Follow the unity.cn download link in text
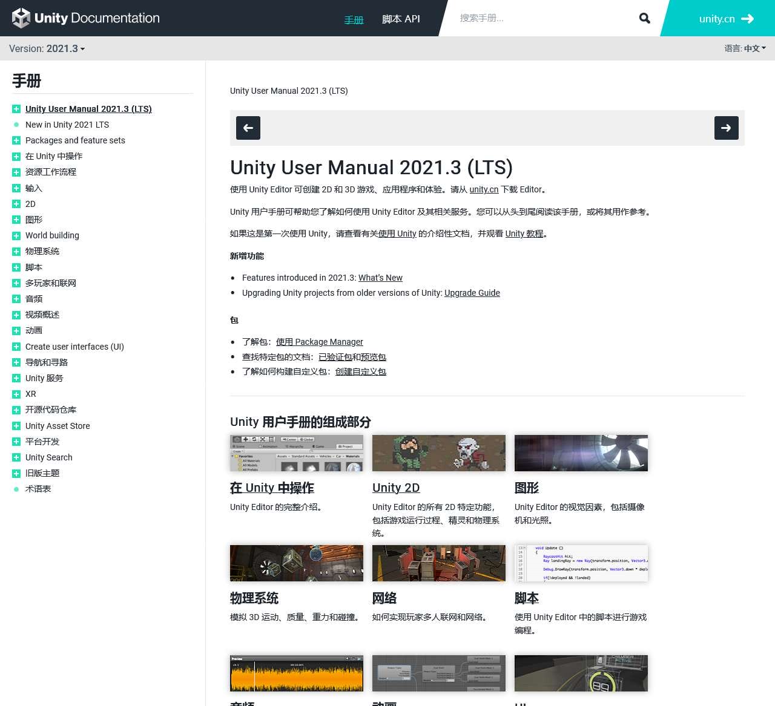This screenshot has height=706, width=775. coord(484,189)
